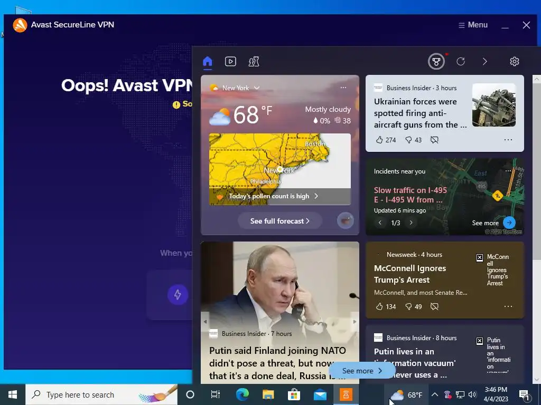Open the Windows Start menu
Image resolution: width=541 pixels, height=405 pixels.
13,394
